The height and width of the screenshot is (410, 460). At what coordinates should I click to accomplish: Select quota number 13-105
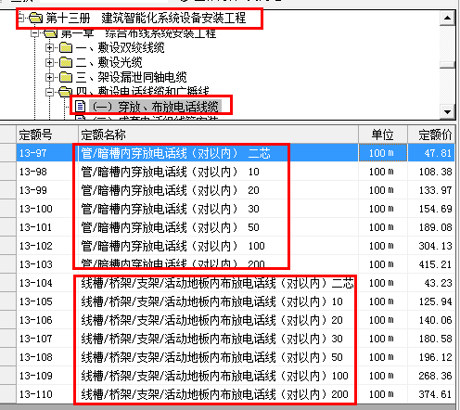35,301
